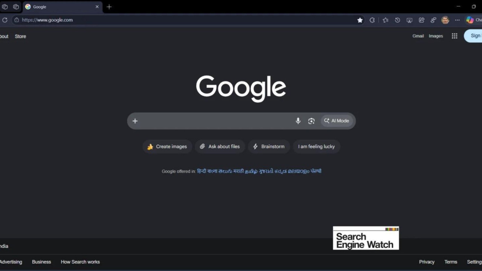
Task: Click the lock site info icon
Action: point(17,20)
